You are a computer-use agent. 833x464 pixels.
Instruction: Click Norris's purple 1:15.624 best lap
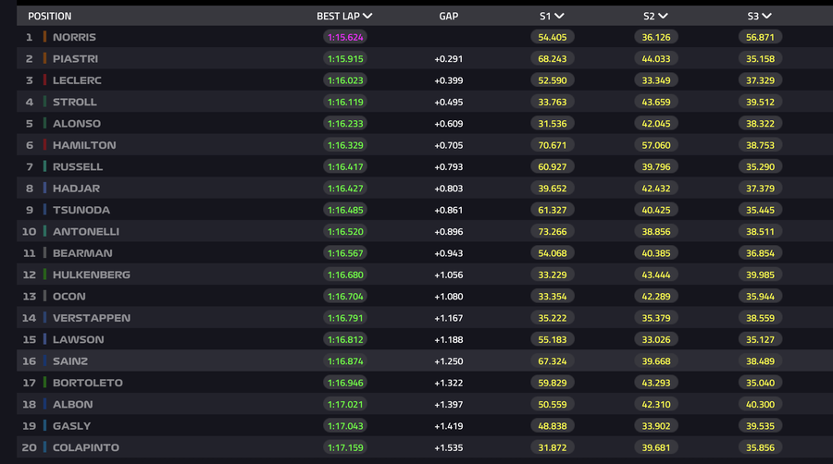click(347, 37)
